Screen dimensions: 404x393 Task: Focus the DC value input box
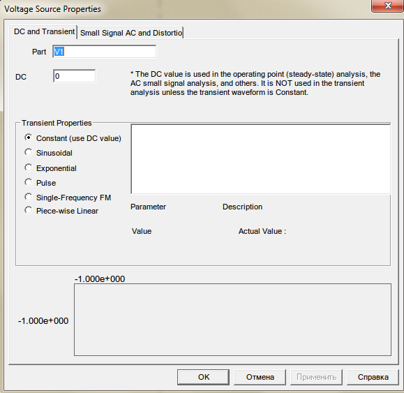[x=74, y=76]
